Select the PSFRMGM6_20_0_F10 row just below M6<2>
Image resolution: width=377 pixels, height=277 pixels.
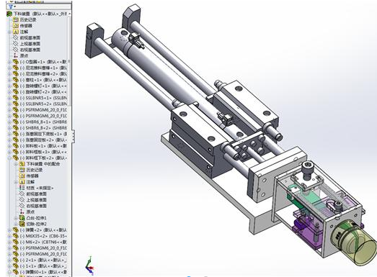[40, 248]
